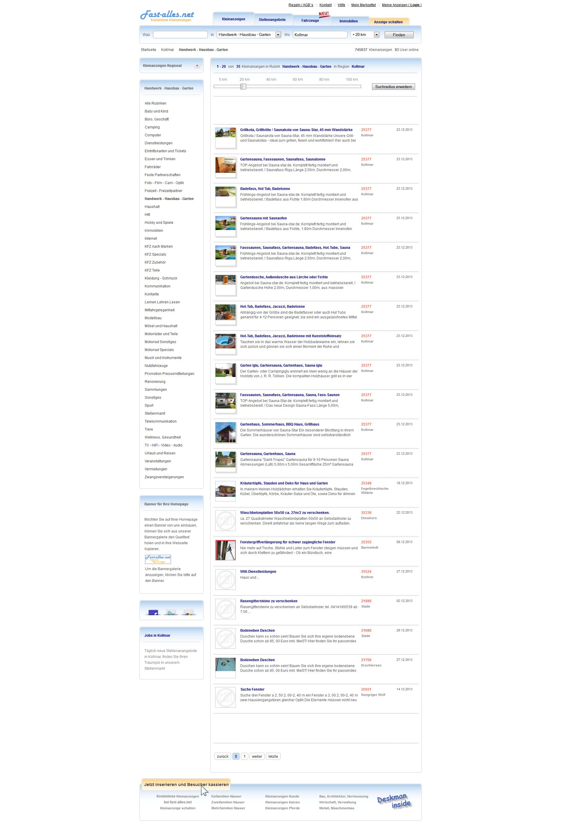Open footer link Metall, Maschinenbau
This screenshot has width=561, height=824.
[x=336, y=808]
